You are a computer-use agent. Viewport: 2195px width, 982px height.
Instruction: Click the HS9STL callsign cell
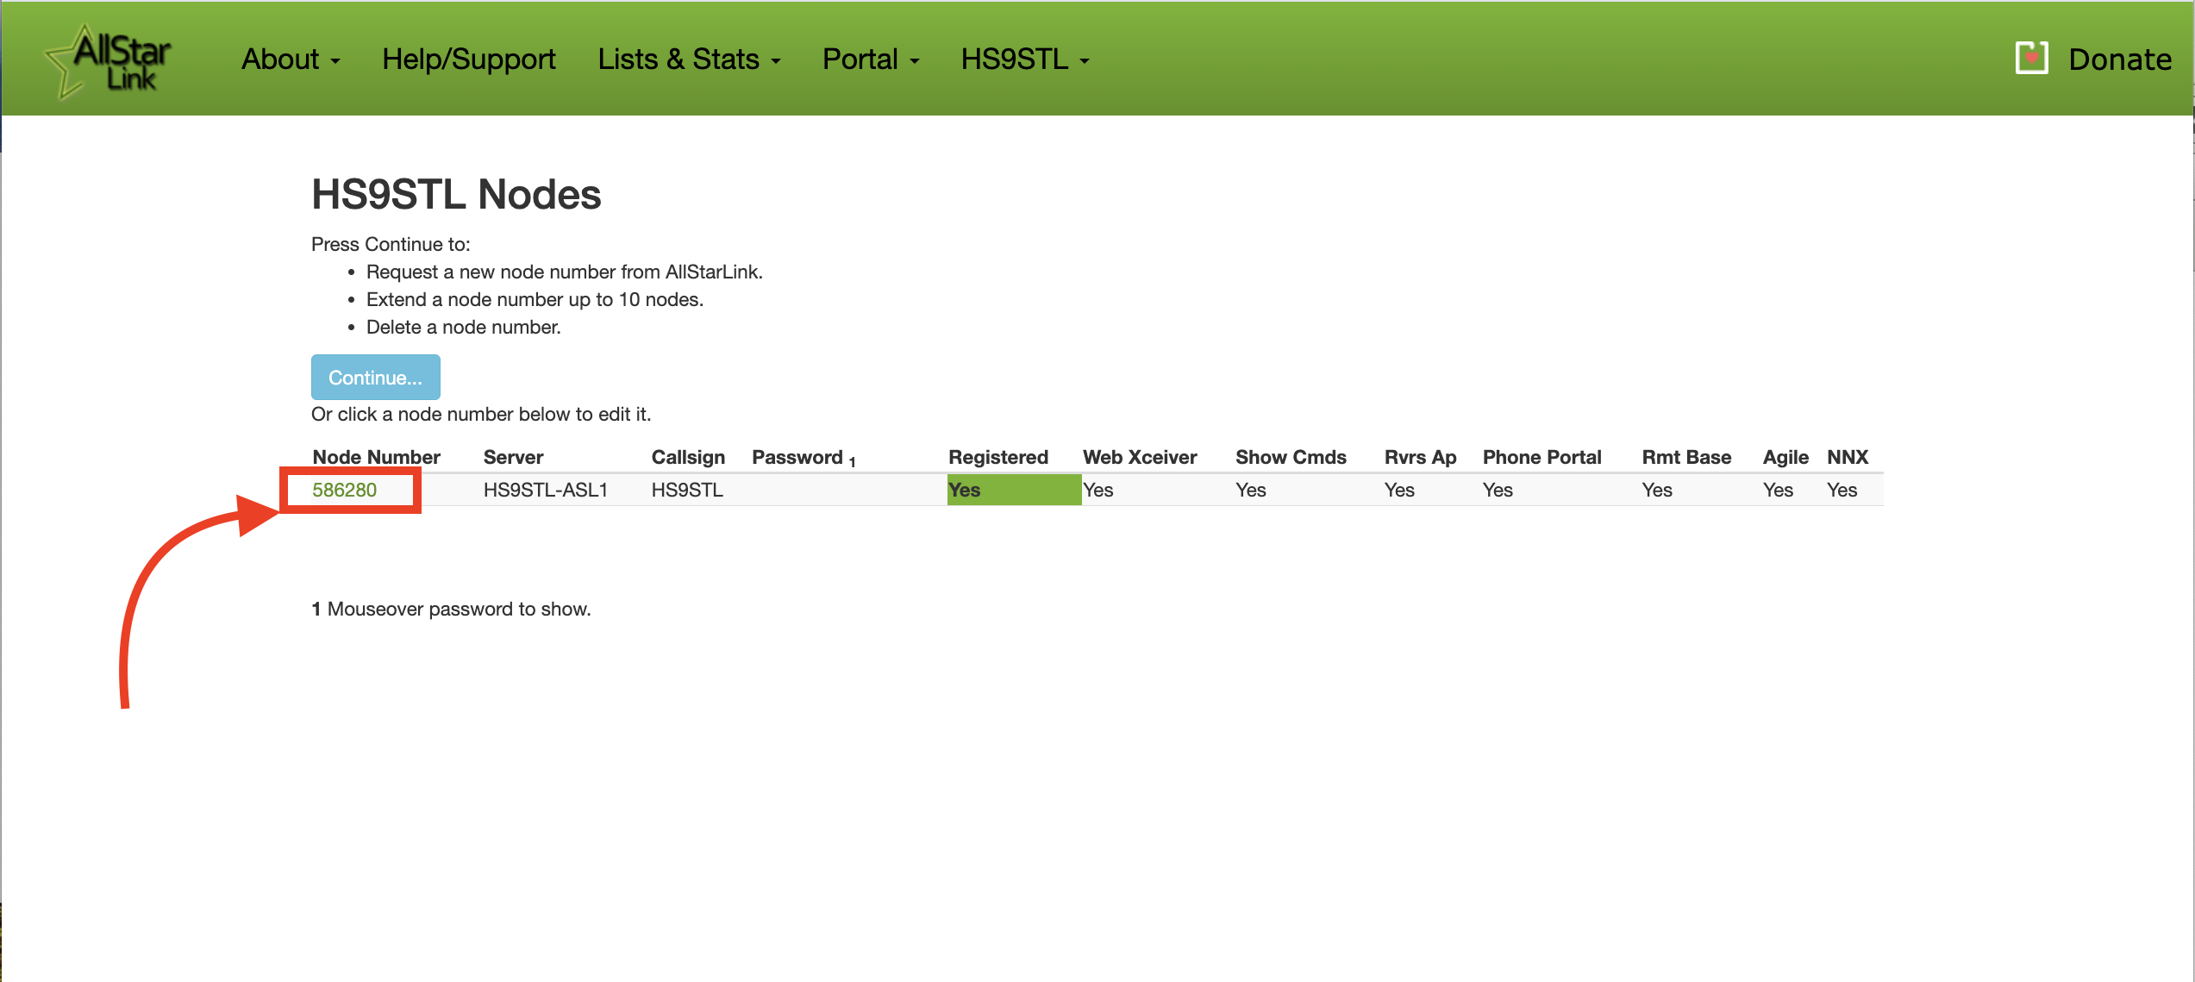pos(686,490)
